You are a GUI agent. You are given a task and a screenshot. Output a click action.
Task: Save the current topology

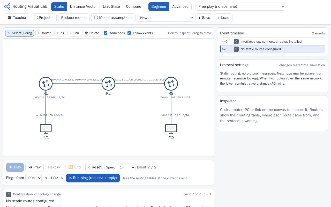tap(204, 18)
